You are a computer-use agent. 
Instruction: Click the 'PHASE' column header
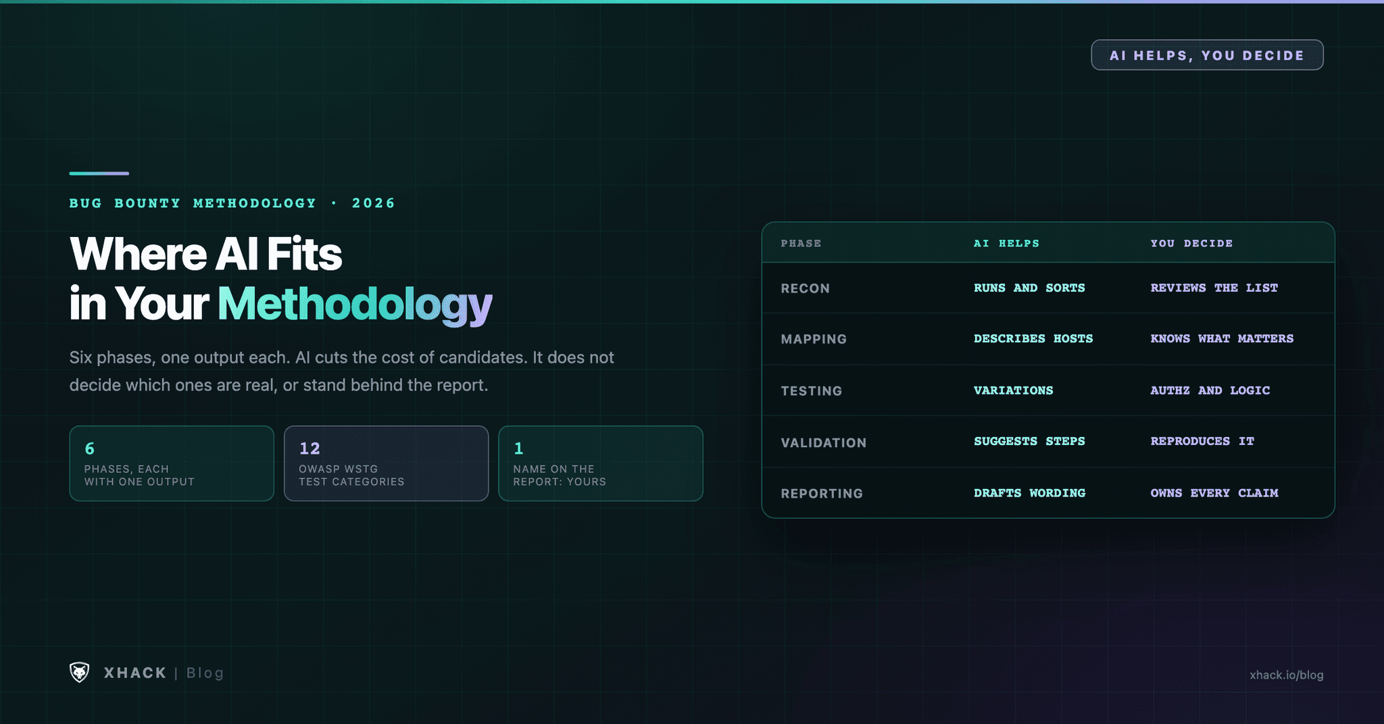(x=801, y=243)
